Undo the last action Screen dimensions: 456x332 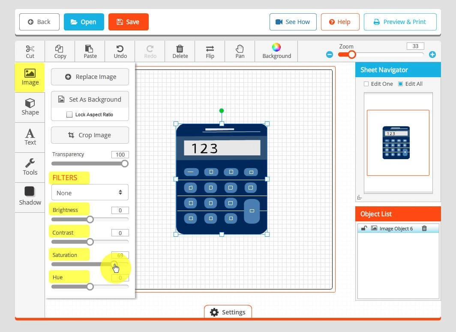pos(120,51)
